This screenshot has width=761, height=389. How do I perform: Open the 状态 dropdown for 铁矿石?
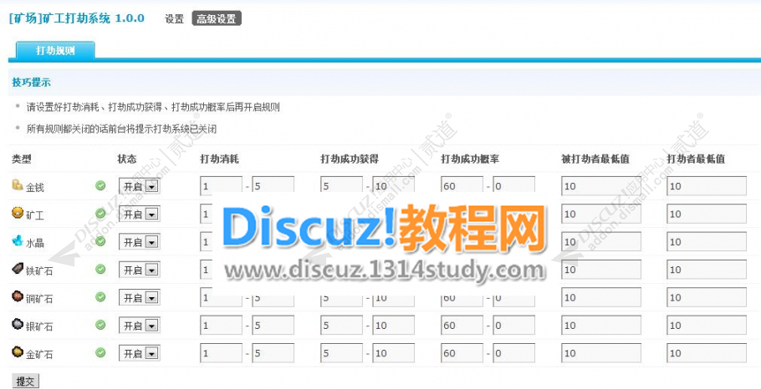(x=140, y=270)
